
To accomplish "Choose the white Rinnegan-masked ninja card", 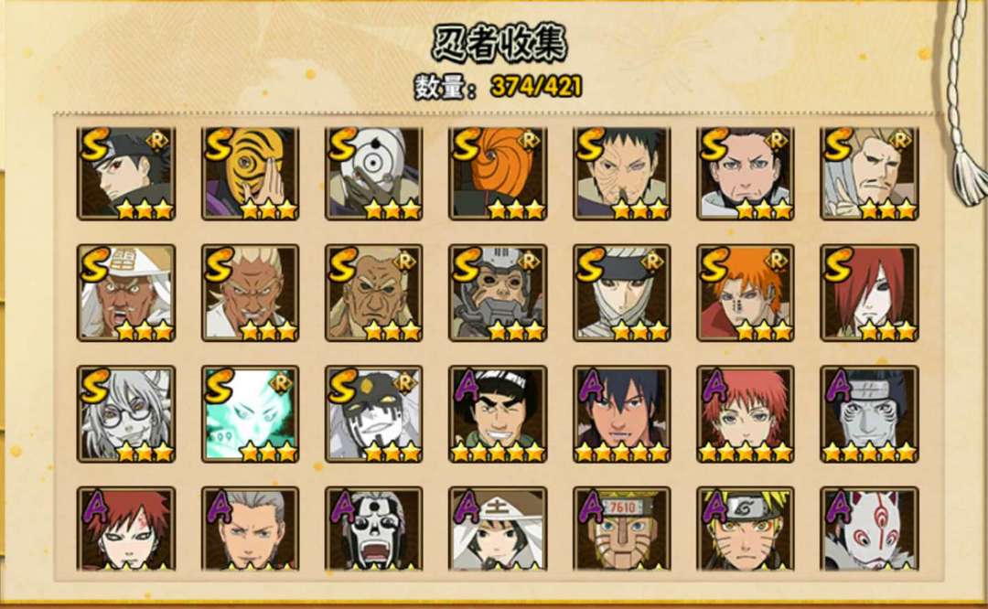I will point(373,173).
